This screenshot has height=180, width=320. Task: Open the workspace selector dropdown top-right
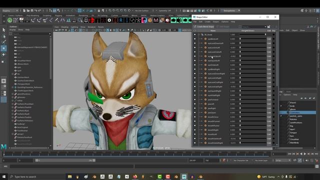coord(230,10)
